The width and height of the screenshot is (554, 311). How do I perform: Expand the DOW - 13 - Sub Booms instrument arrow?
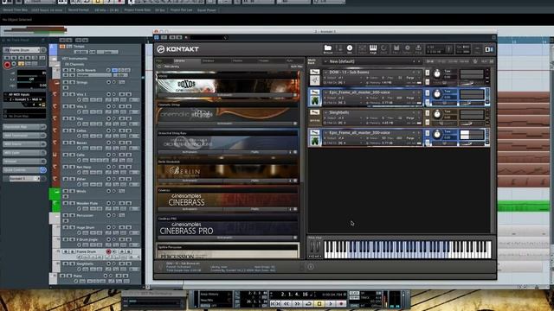[x=325, y=73]
